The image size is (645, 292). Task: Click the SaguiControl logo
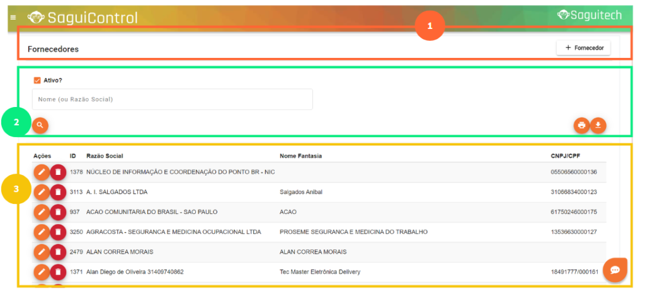pos(83,18)
